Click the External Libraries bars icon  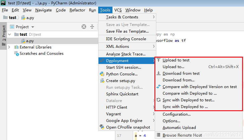click(x=17, y=47)
